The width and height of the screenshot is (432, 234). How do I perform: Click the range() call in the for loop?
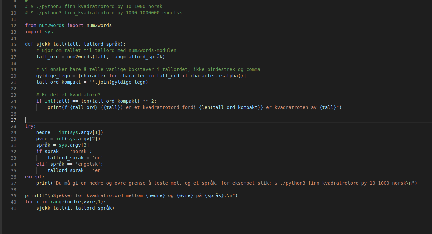[58, 202]
